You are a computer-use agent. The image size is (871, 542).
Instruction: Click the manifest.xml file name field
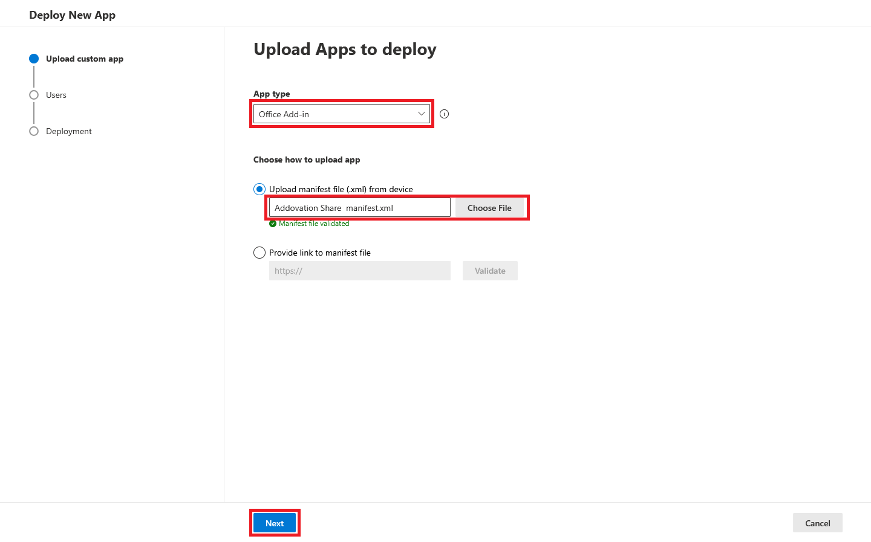click(359, 208)
